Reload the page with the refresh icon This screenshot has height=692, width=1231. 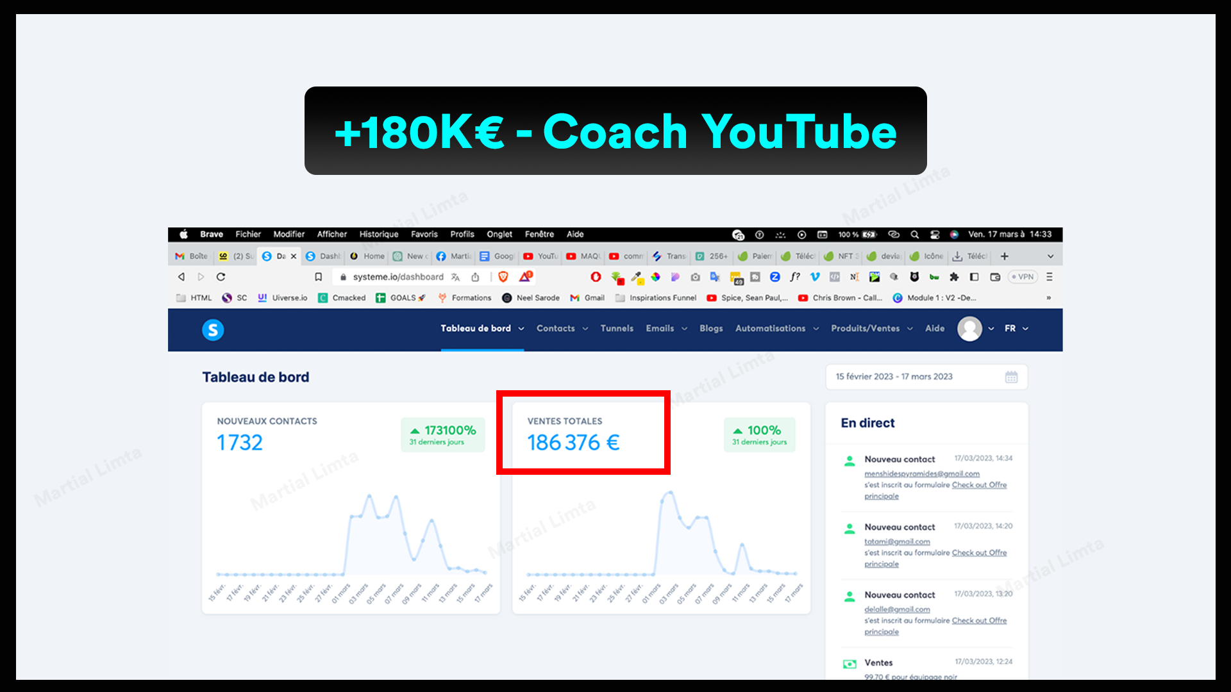click(x=221, y=277)
